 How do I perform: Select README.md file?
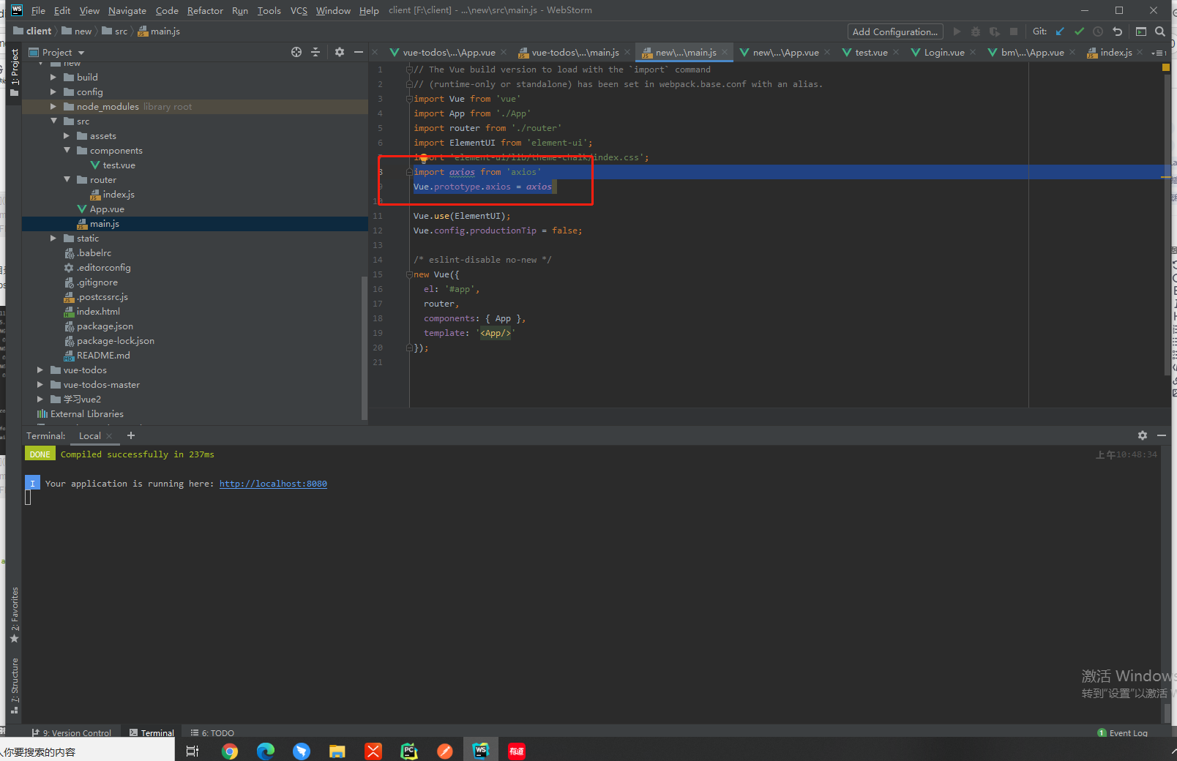[x=103, y=355]
